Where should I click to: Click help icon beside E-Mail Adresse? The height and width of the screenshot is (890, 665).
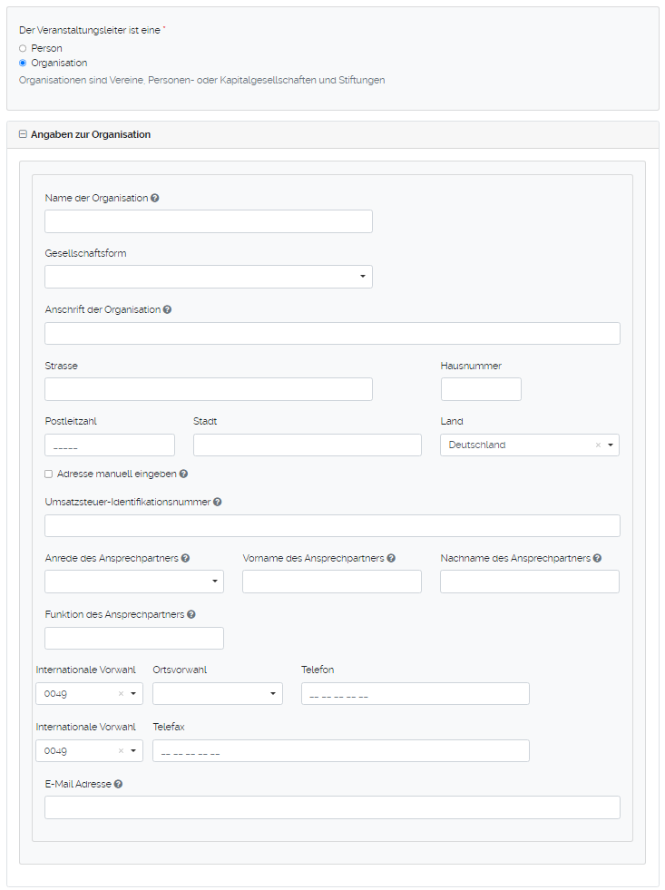point(119,784)
